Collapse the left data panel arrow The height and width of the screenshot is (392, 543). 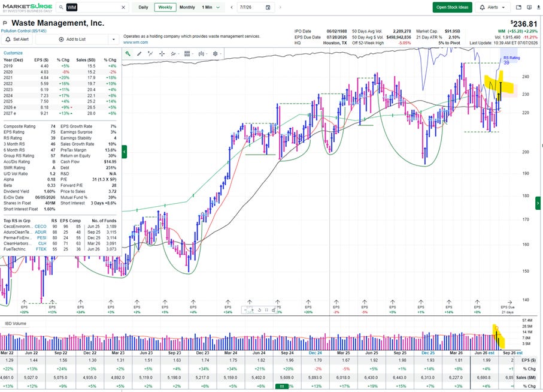[x=125, y=152]
